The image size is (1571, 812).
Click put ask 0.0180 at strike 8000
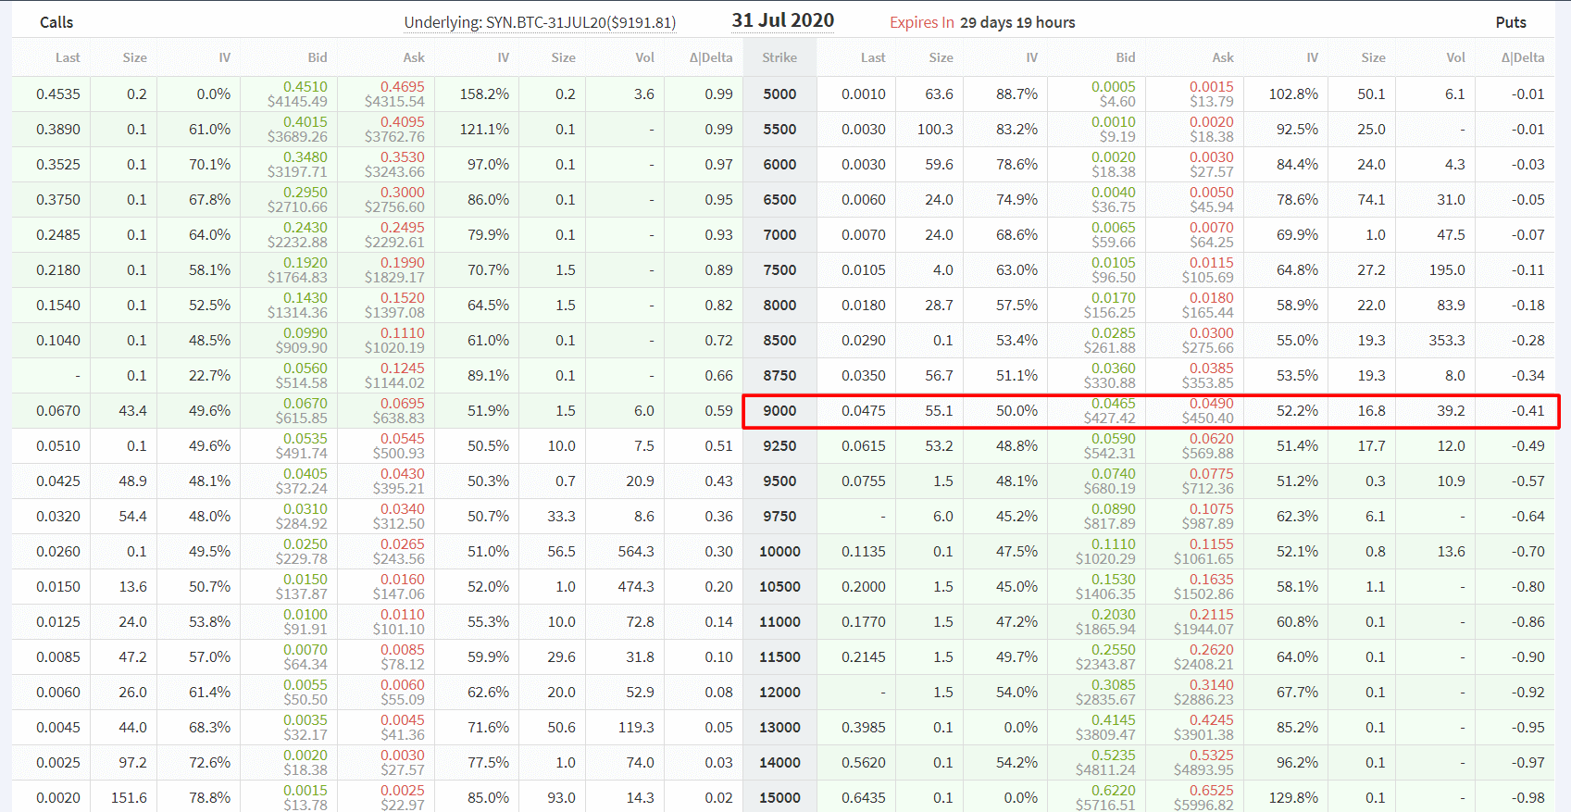point(1212,298)
